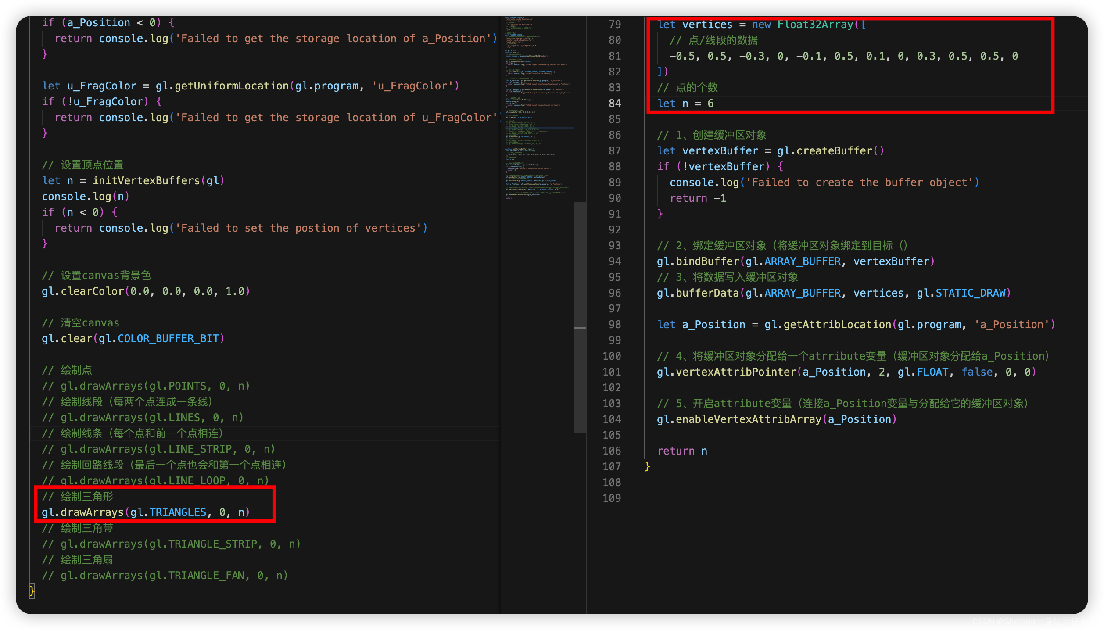Screen dimensions: 1104x630
Task: Click the vertex coordinates data line 81
Action: pos(842,56)
